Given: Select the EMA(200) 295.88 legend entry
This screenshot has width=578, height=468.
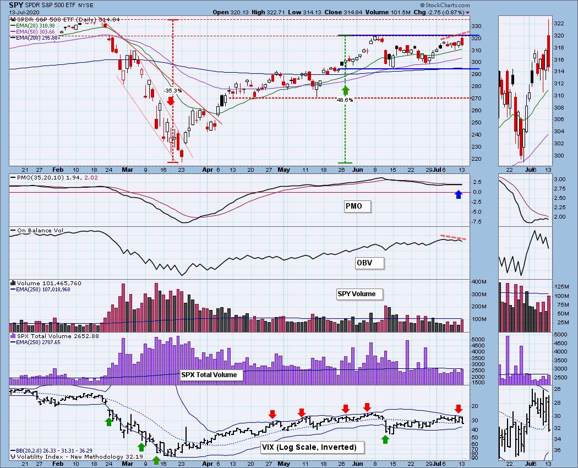Looking at the screenshot, I should [x=34, y=37].
